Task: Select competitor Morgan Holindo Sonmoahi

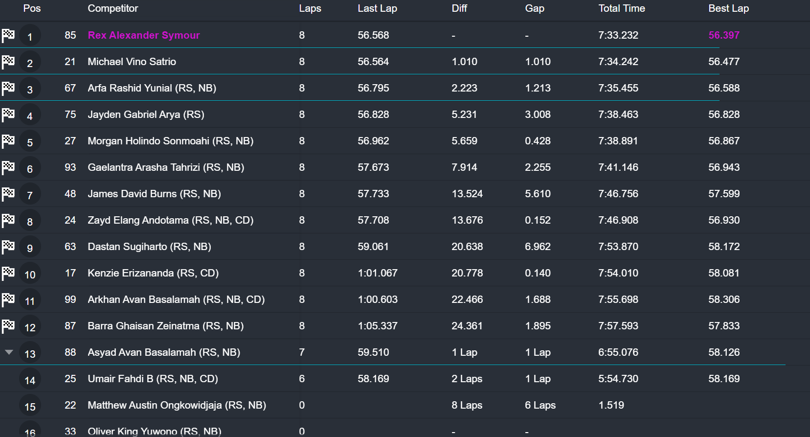Action: click(170, 141)
